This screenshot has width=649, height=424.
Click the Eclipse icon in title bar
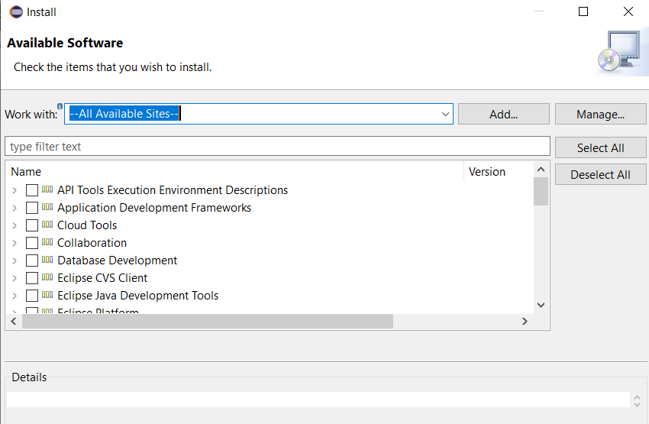tap(16, 12)
